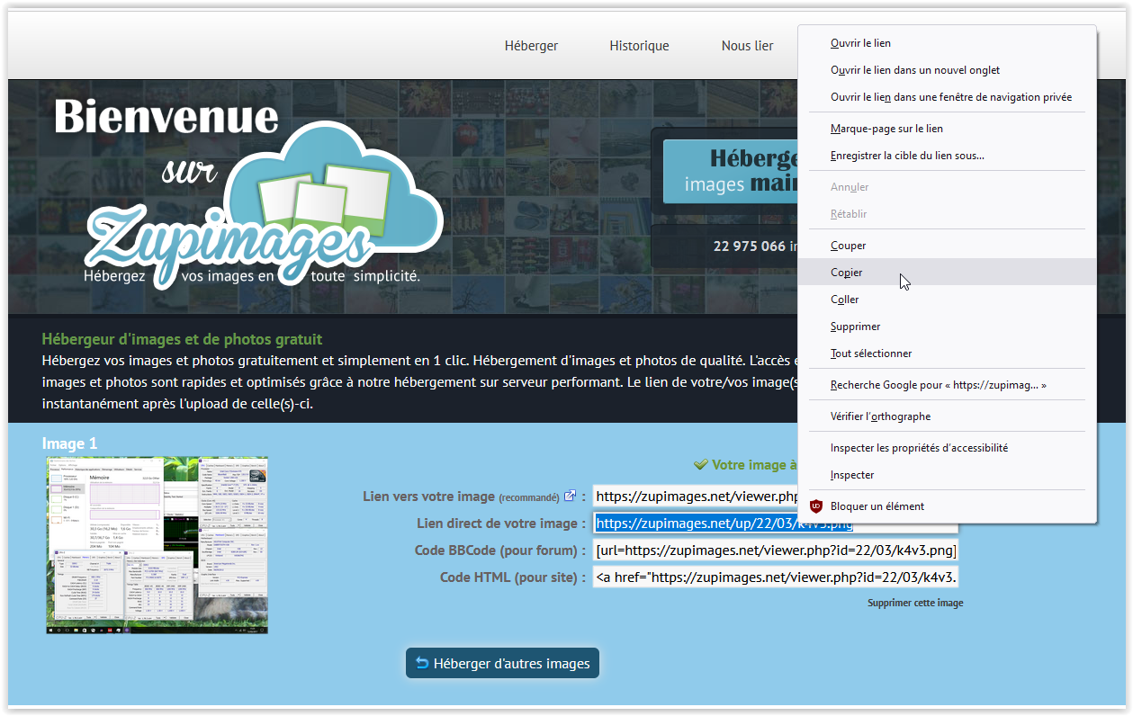This screenshot has width=1133, height=716.
Task: Select 'Ouvrir le lien dans un nouvel onglet'
Action: pos(947,70)
